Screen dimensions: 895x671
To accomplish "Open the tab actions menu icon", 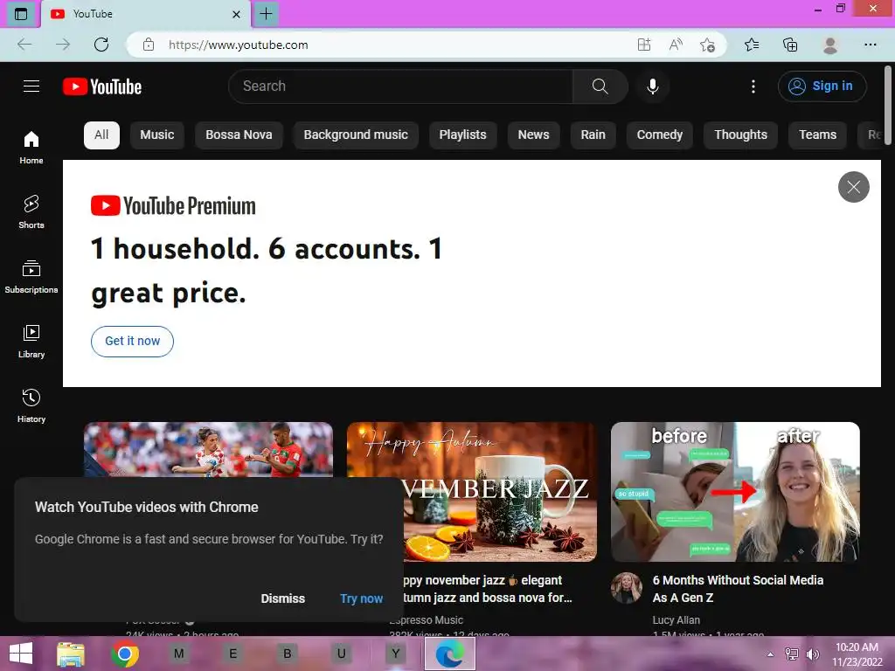I will (21, 14).
